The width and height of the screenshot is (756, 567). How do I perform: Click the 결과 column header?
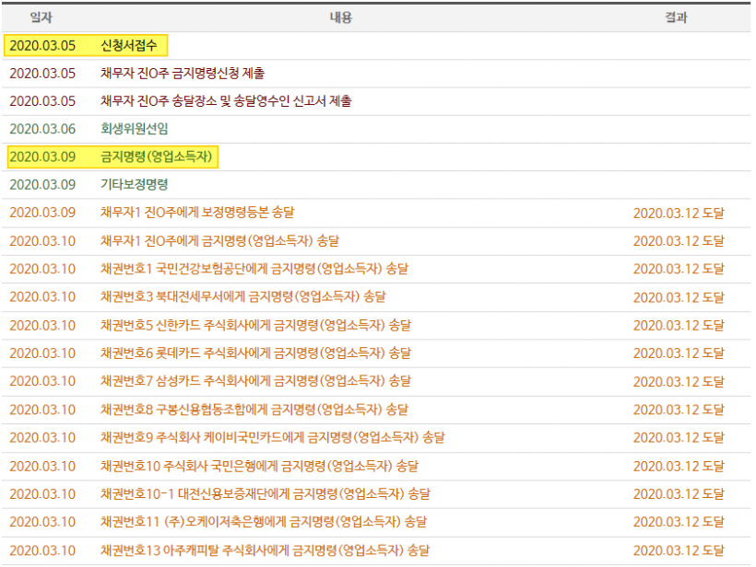pos(676,17)
